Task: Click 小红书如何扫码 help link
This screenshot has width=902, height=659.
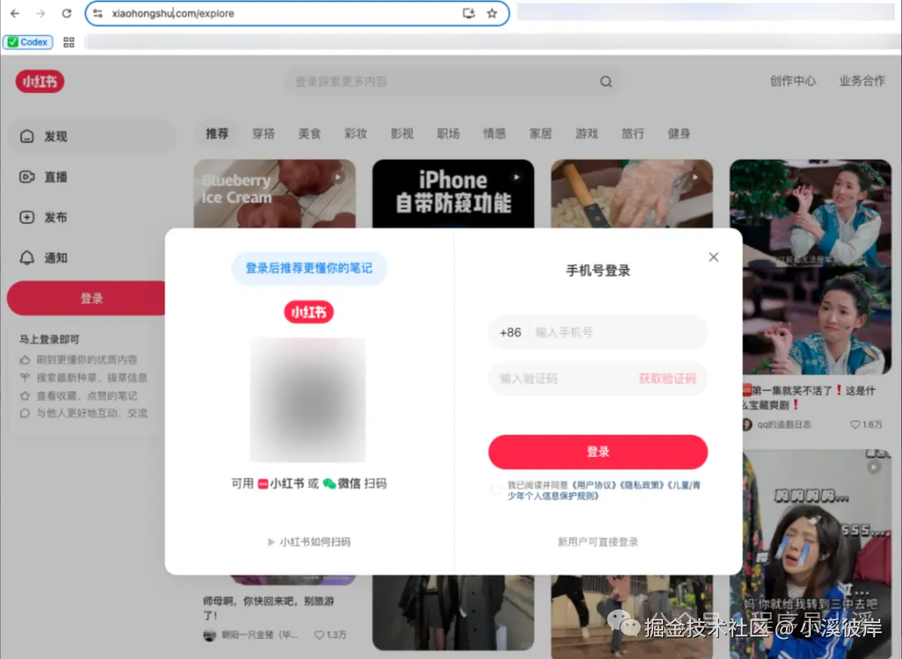Action: (310, 542)
